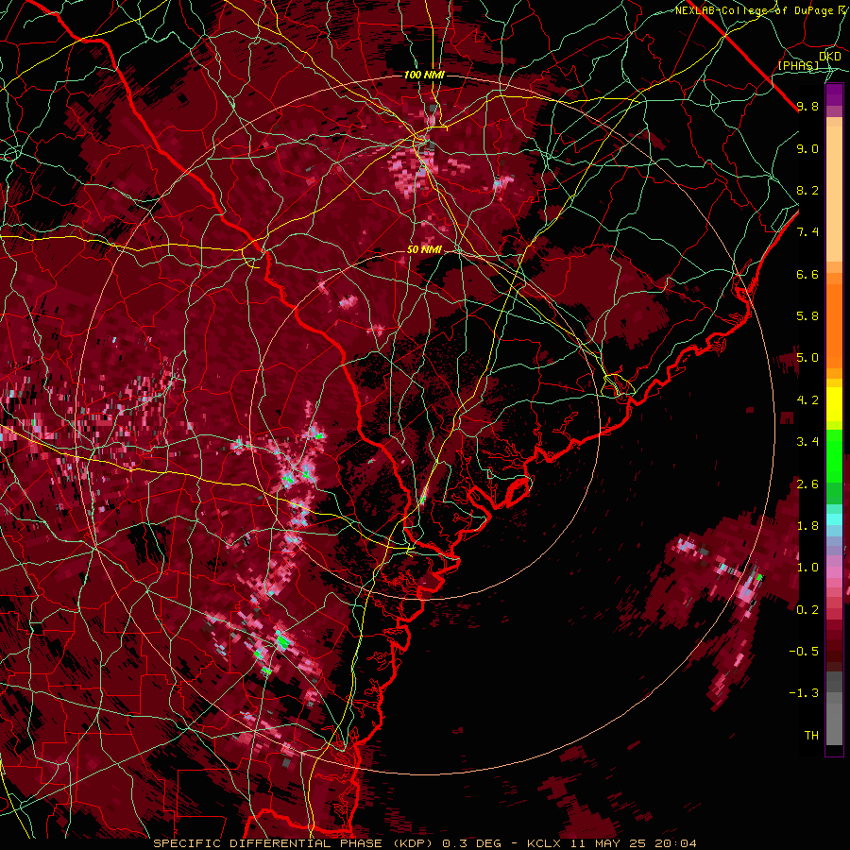Click the SPECIFIC DIFFERENTIAL PHASE (KDP) caption text
850x850 pixels.
click(x=295, y=843)
